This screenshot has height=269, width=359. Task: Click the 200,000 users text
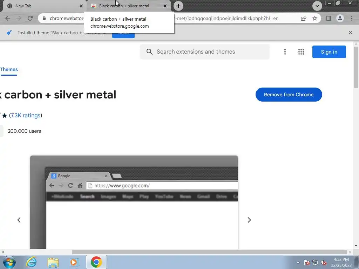[24, 131]
